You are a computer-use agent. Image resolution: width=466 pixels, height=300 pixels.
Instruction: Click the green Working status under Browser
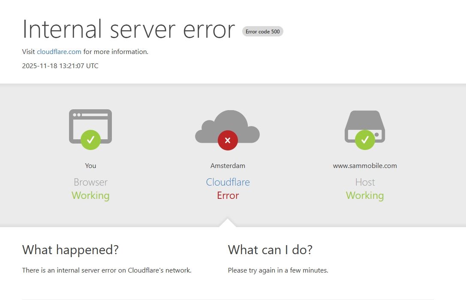pos(90,195)
